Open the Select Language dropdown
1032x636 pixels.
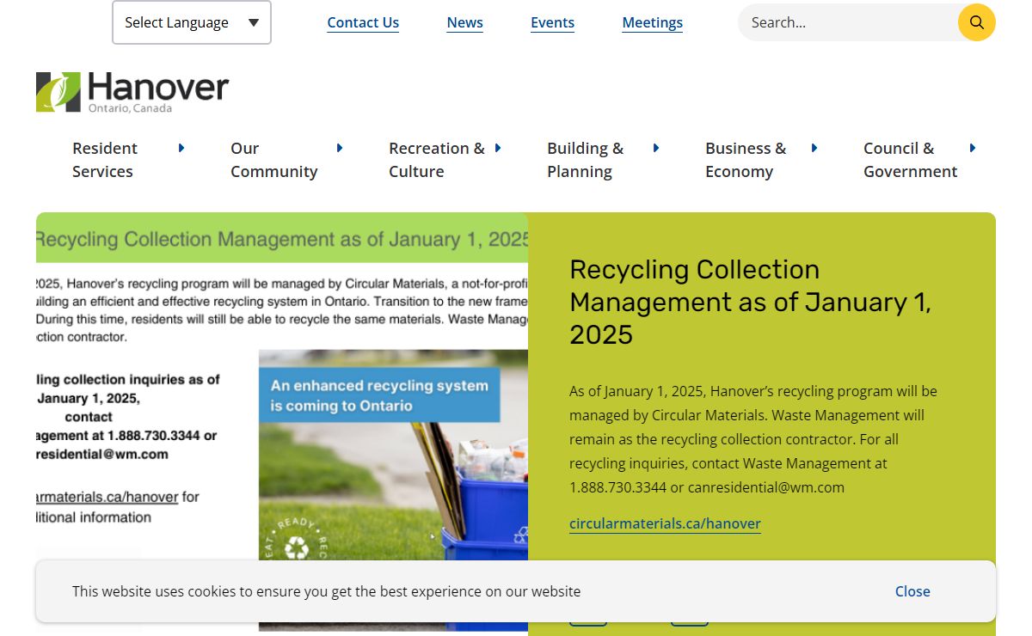tap(192, 22)
